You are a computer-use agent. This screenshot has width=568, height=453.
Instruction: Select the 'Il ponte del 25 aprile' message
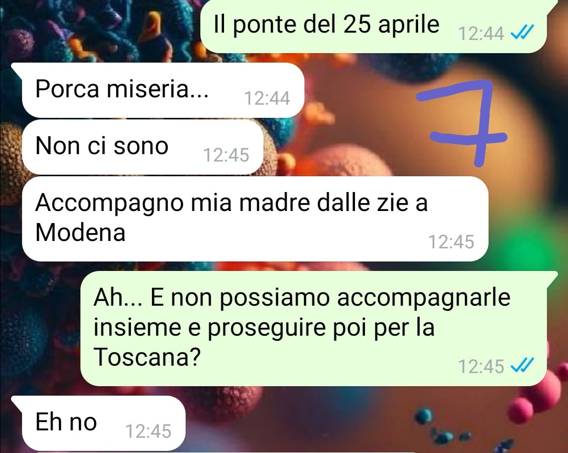pyautogui.click(x=373, y=26)
